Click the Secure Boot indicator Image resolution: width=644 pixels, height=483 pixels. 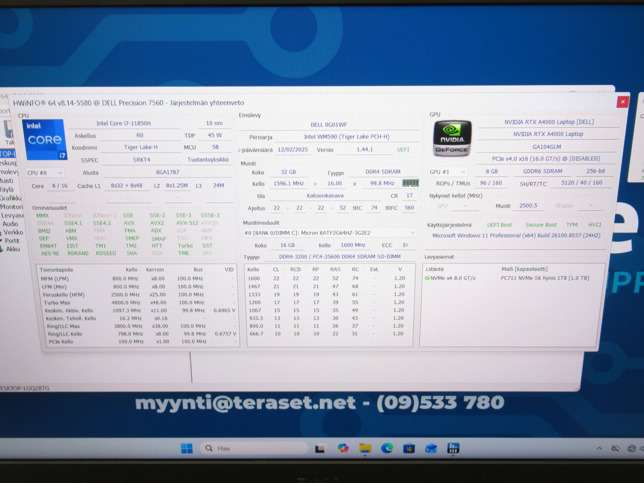(541, 225)
